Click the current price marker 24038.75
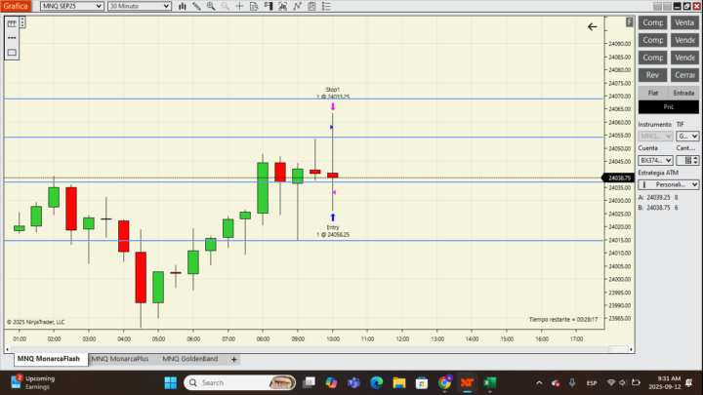The width and height of the screenshot is (703, 395). click(x=619, y=178)
